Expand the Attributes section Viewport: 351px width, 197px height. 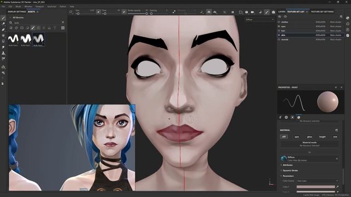click(281, 165)
